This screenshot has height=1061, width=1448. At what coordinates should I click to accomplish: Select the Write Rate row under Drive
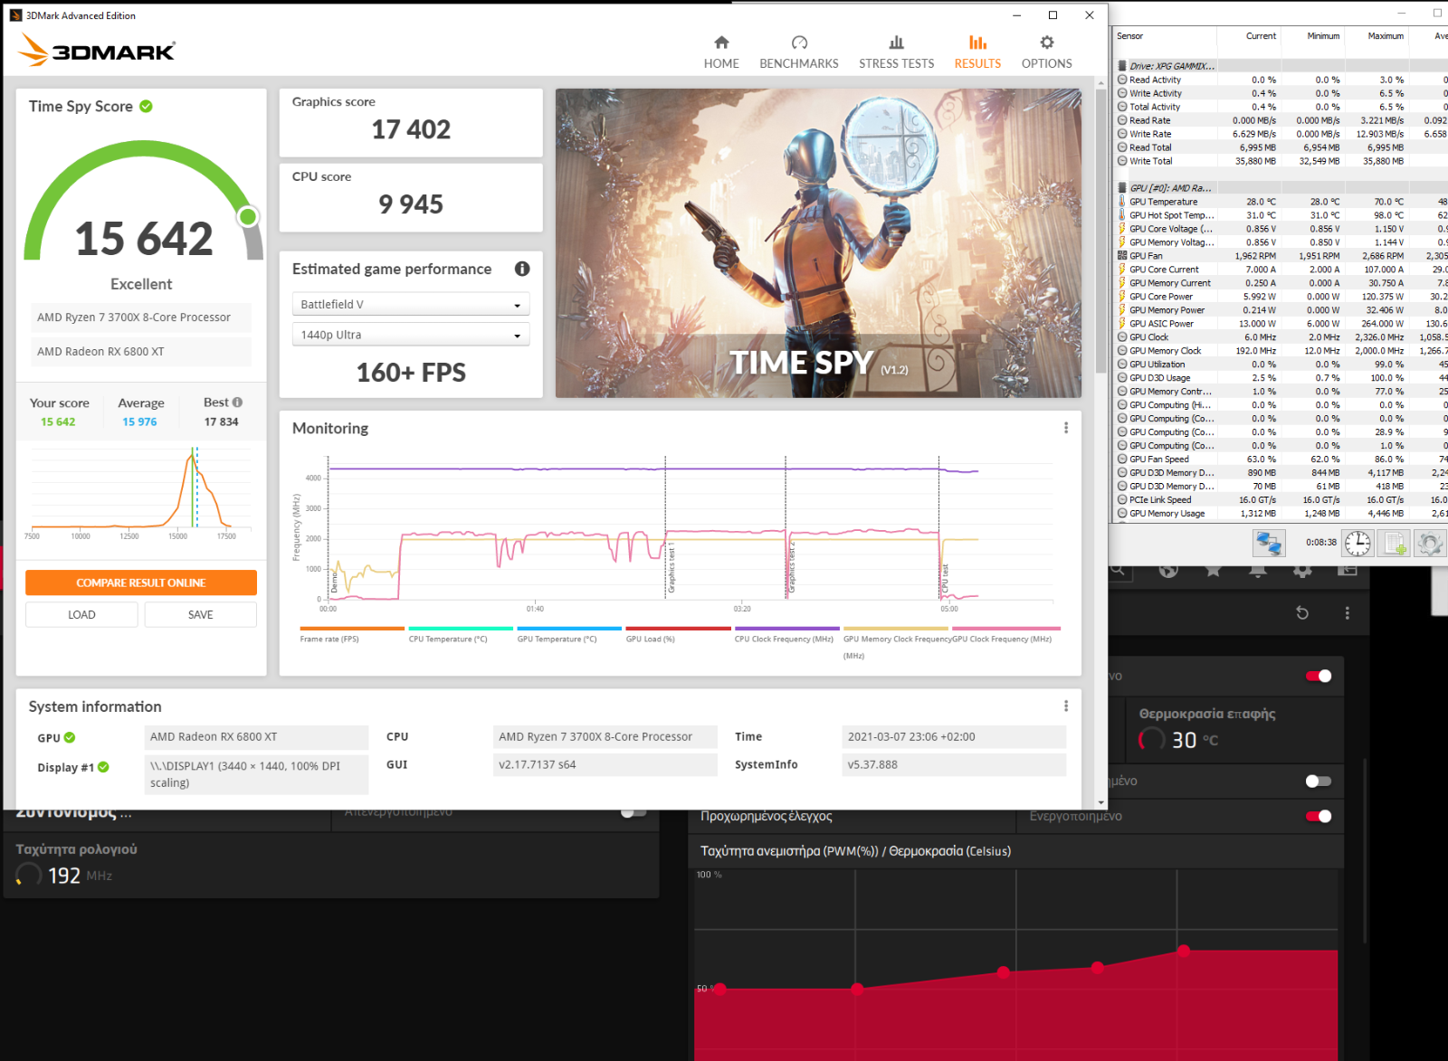(x=1281, y=134)
